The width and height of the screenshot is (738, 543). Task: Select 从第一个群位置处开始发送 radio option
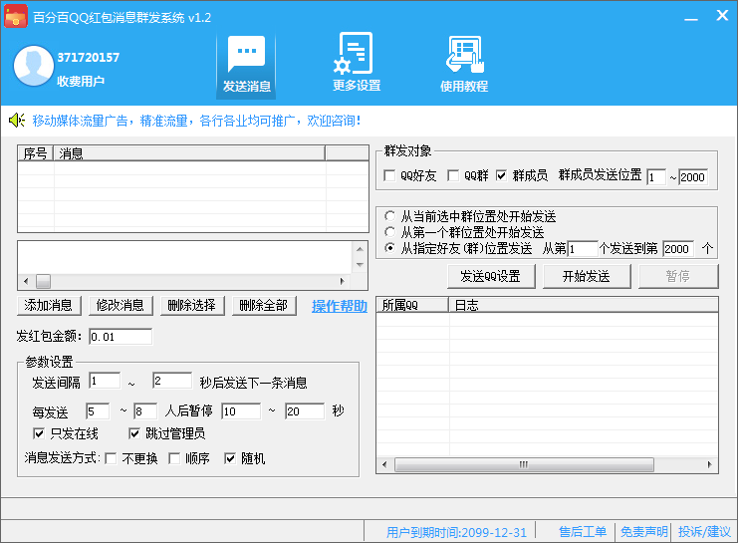click(389, 232)
